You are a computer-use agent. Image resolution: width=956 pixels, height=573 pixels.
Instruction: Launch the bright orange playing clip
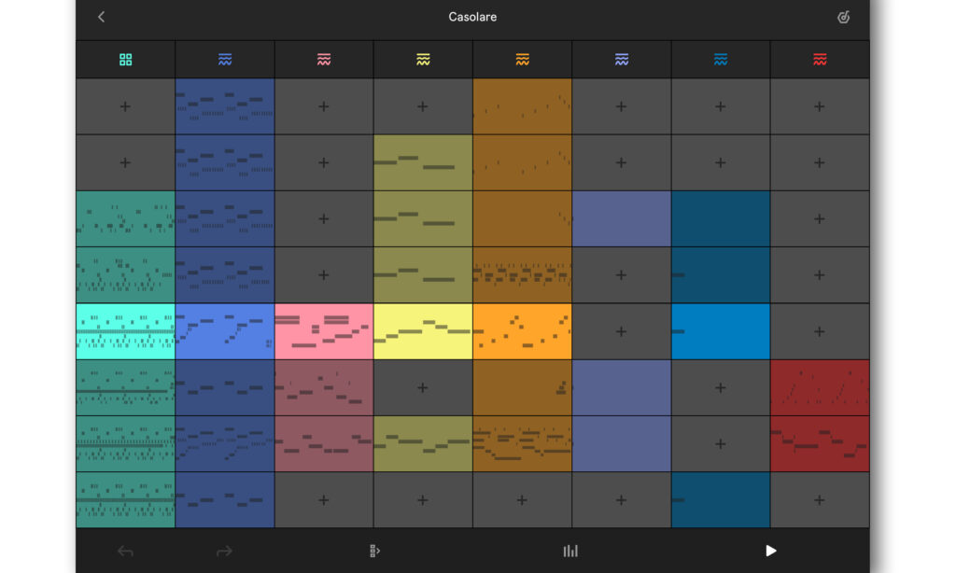(x=523, y=331)
